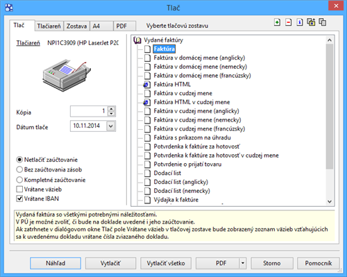Image resolution: width=347 pixels, height=277 pixels.
Task: Click the Vytlačiť button
Action: coord(110,263)
